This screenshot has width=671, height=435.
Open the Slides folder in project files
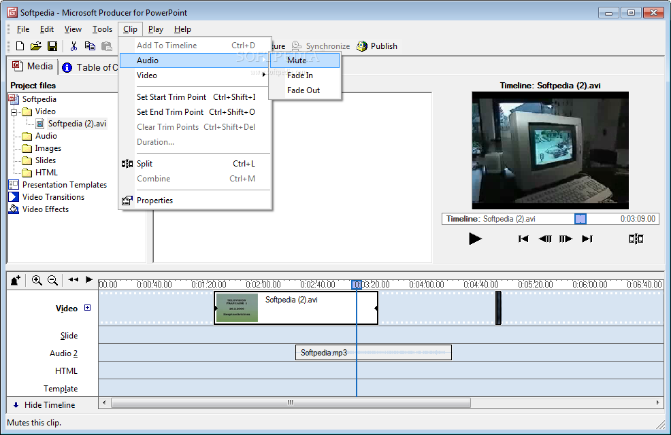pos(46,160)
